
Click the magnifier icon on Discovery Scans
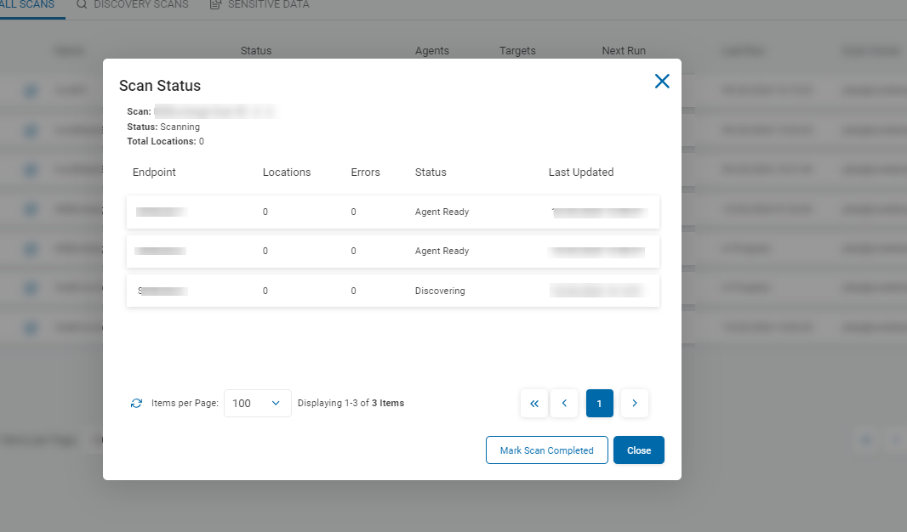(82, 4)
